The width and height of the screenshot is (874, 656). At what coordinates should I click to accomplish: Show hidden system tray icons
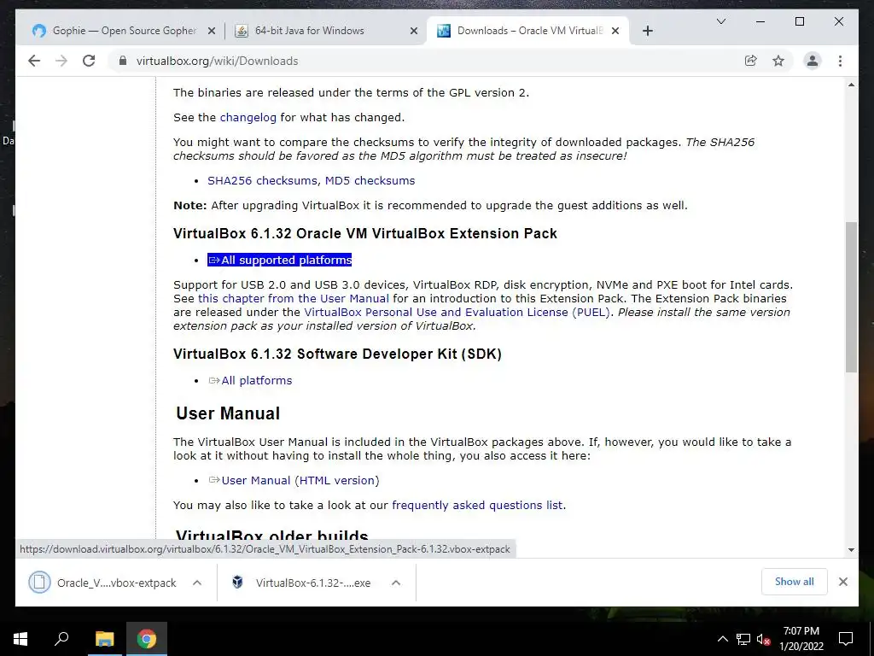(x=722, y=639)
